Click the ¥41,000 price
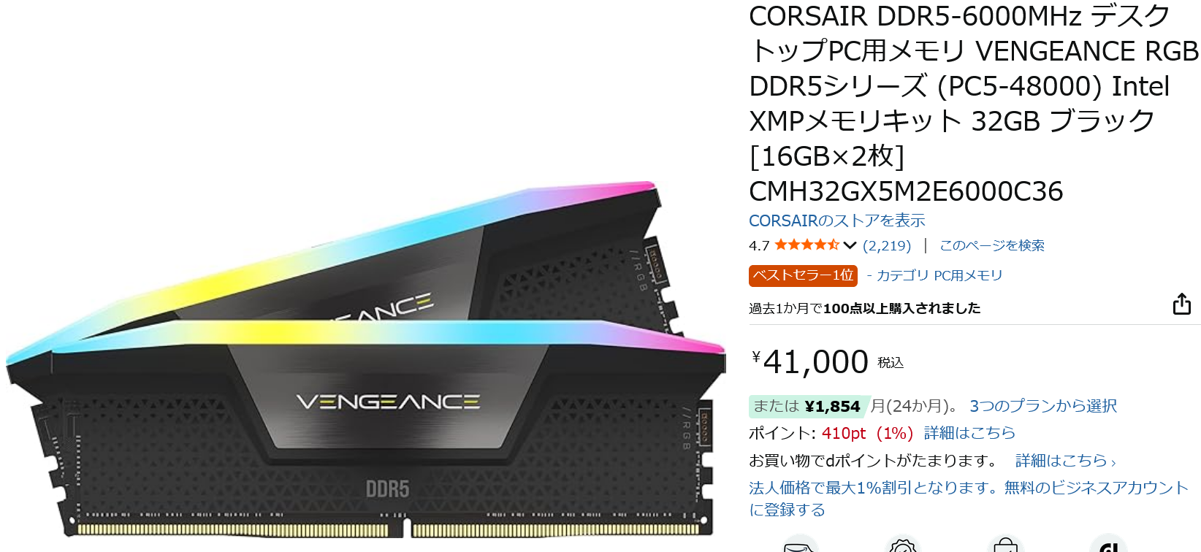 [810, 362]
